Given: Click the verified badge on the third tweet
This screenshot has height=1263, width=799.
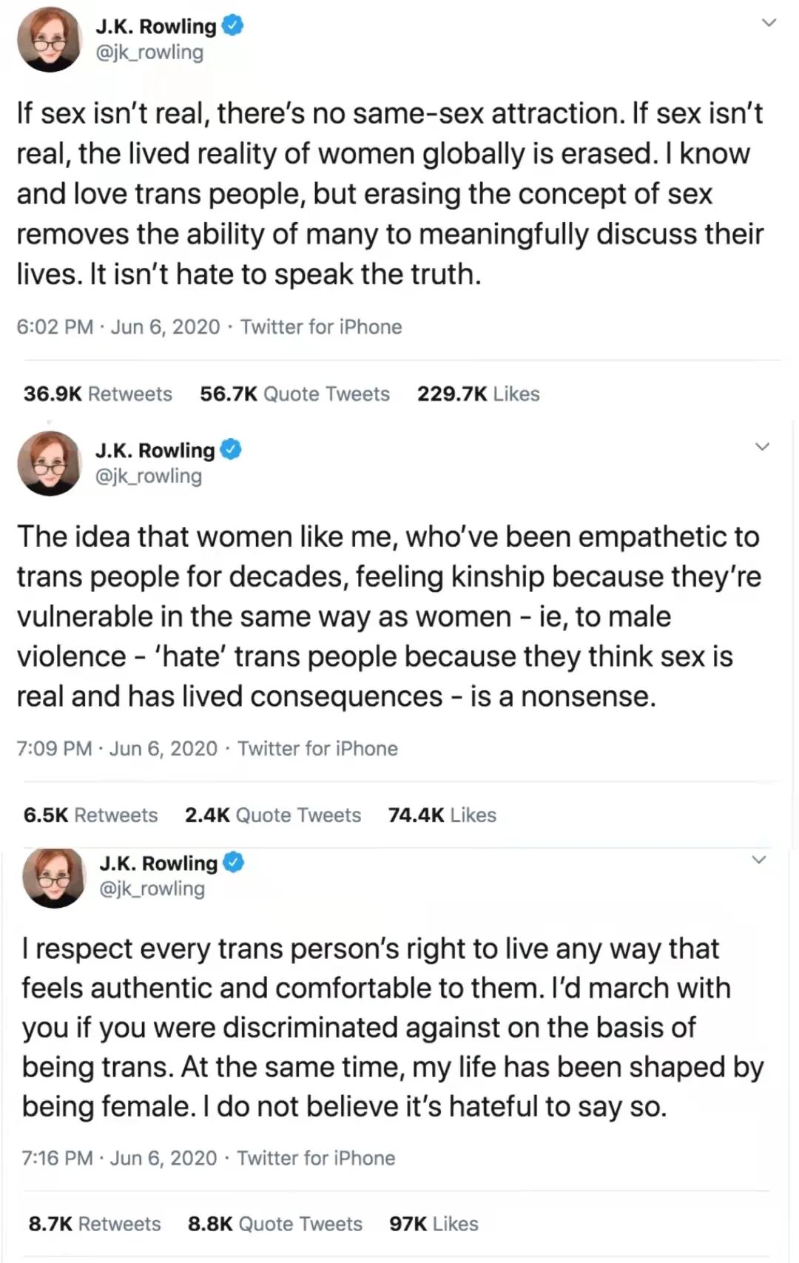Looking at the screenshot, I should (234, 863).
